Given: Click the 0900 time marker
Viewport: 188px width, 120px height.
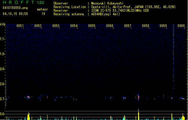Looking at the screenshot, I should [x=181, y=26].
